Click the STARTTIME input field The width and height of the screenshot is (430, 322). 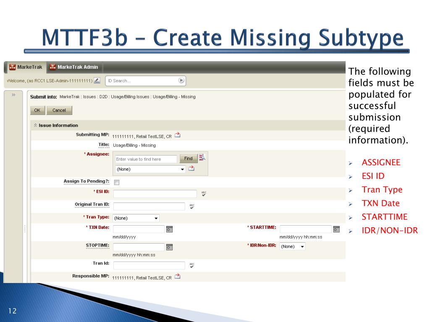(x=306, y=229)
